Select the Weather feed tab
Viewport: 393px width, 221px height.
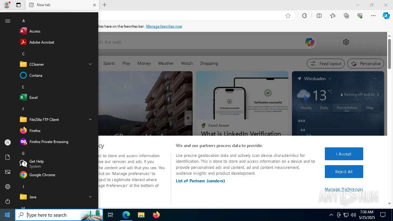click(x=166, y=63)
